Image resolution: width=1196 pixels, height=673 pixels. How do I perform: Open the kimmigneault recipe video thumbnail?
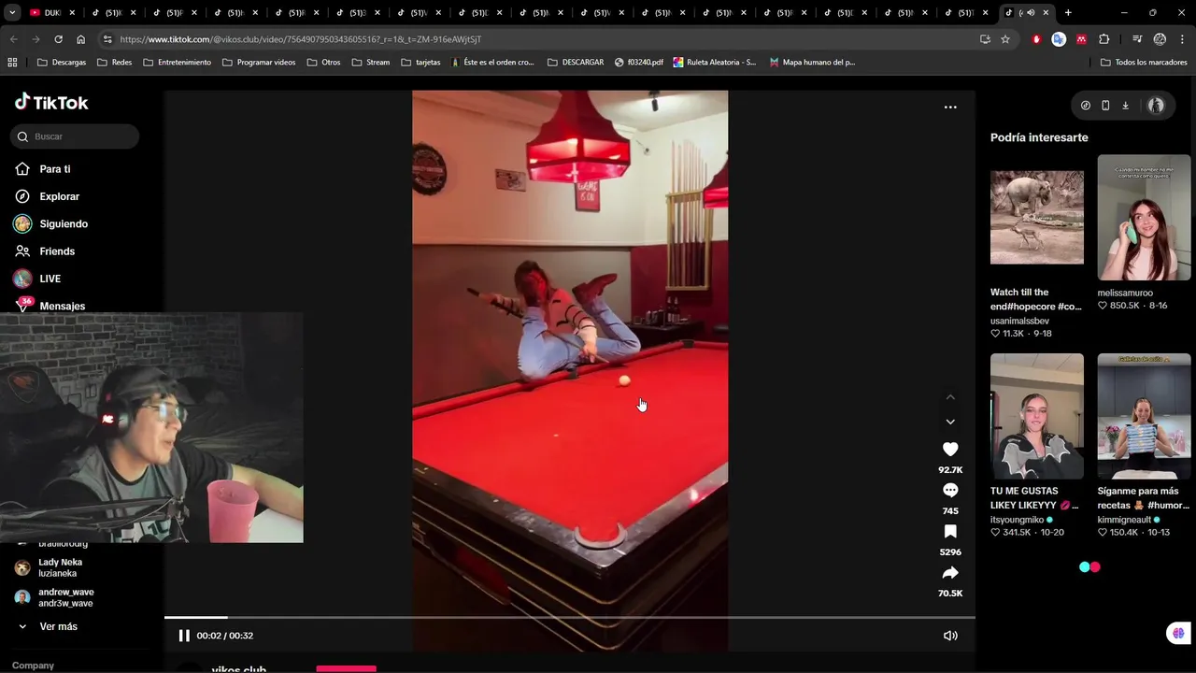click(x=1144, y=416)
